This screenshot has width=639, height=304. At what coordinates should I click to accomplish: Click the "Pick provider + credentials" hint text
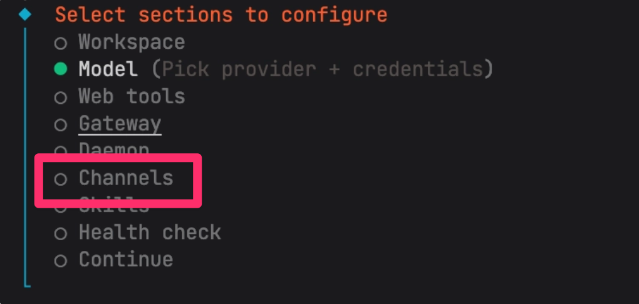[322, 69]
